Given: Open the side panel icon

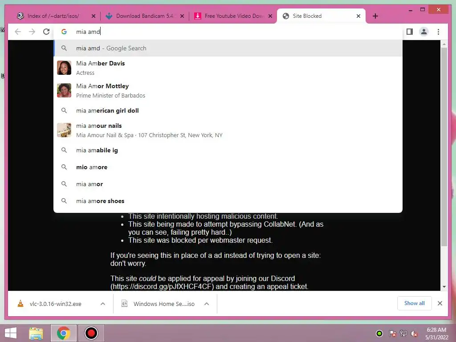Looking at the screenshot, I should (410, 32).
